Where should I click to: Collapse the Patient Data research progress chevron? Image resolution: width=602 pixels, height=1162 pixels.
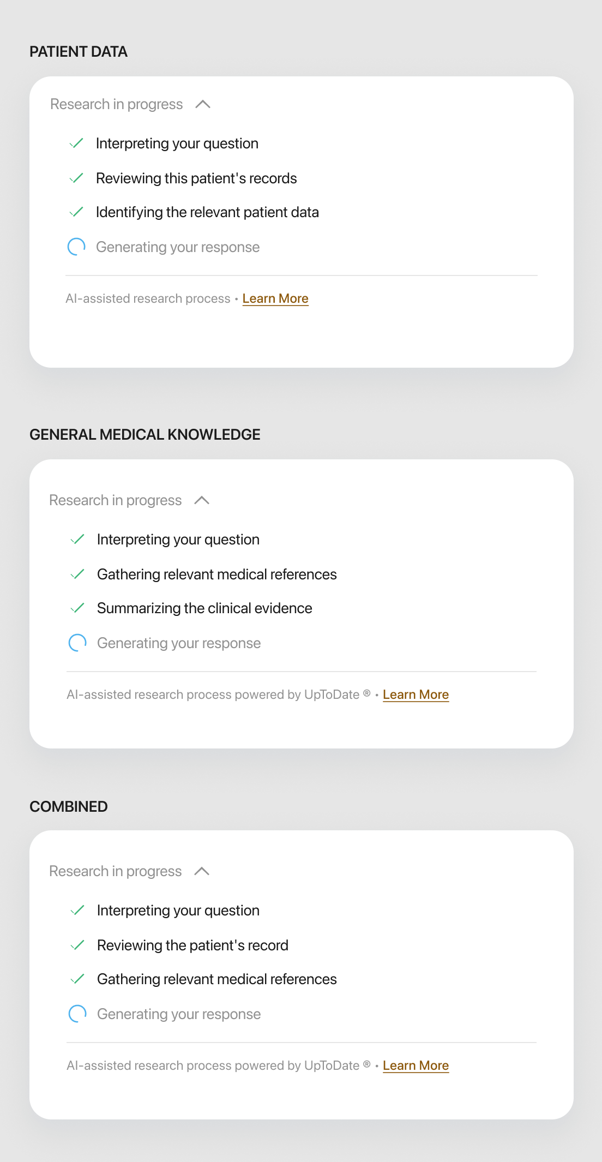pos(203,104)
